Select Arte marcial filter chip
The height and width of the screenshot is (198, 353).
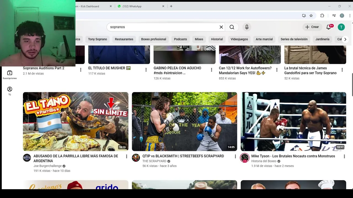pyautogui.click(x=264, y=39)
